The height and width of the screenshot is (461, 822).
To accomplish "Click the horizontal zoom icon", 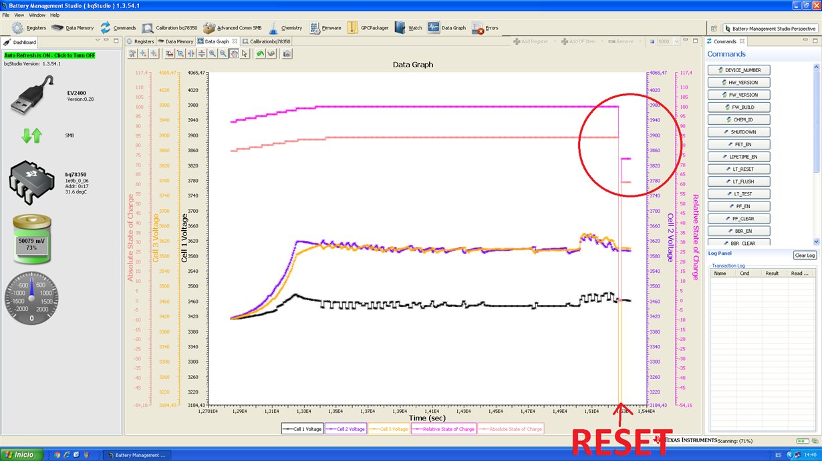I will tap(190, 53).
